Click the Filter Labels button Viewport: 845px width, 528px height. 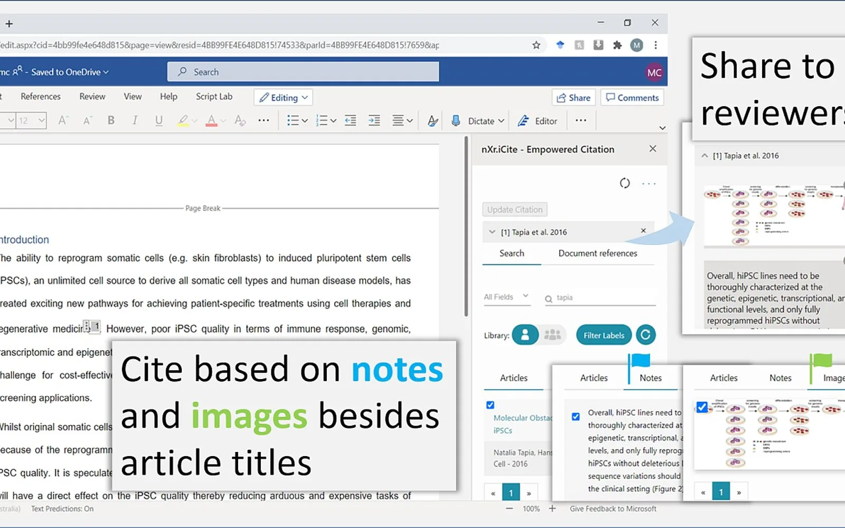coord(604,335)
